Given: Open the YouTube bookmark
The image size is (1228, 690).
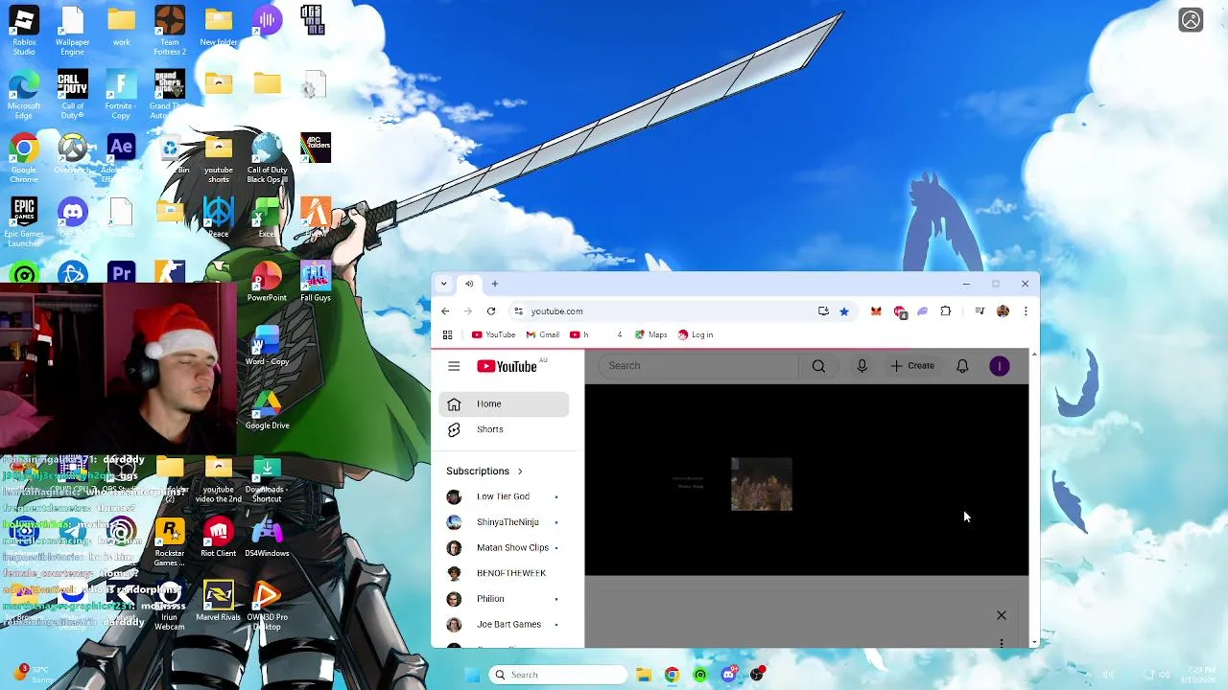Looking at the screenshot, I should coord(493,335).
